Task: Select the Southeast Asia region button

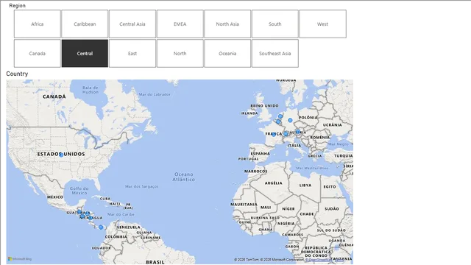Action: coord(275,54)
